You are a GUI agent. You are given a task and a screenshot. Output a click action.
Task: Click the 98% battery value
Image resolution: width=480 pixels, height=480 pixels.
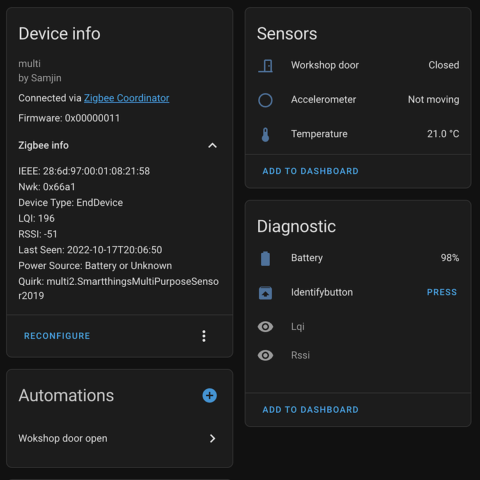[x=450, y=258]
